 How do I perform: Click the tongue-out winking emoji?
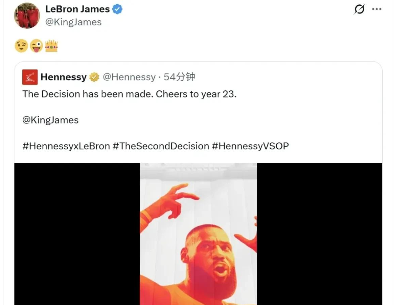click(x=36, y=46)
